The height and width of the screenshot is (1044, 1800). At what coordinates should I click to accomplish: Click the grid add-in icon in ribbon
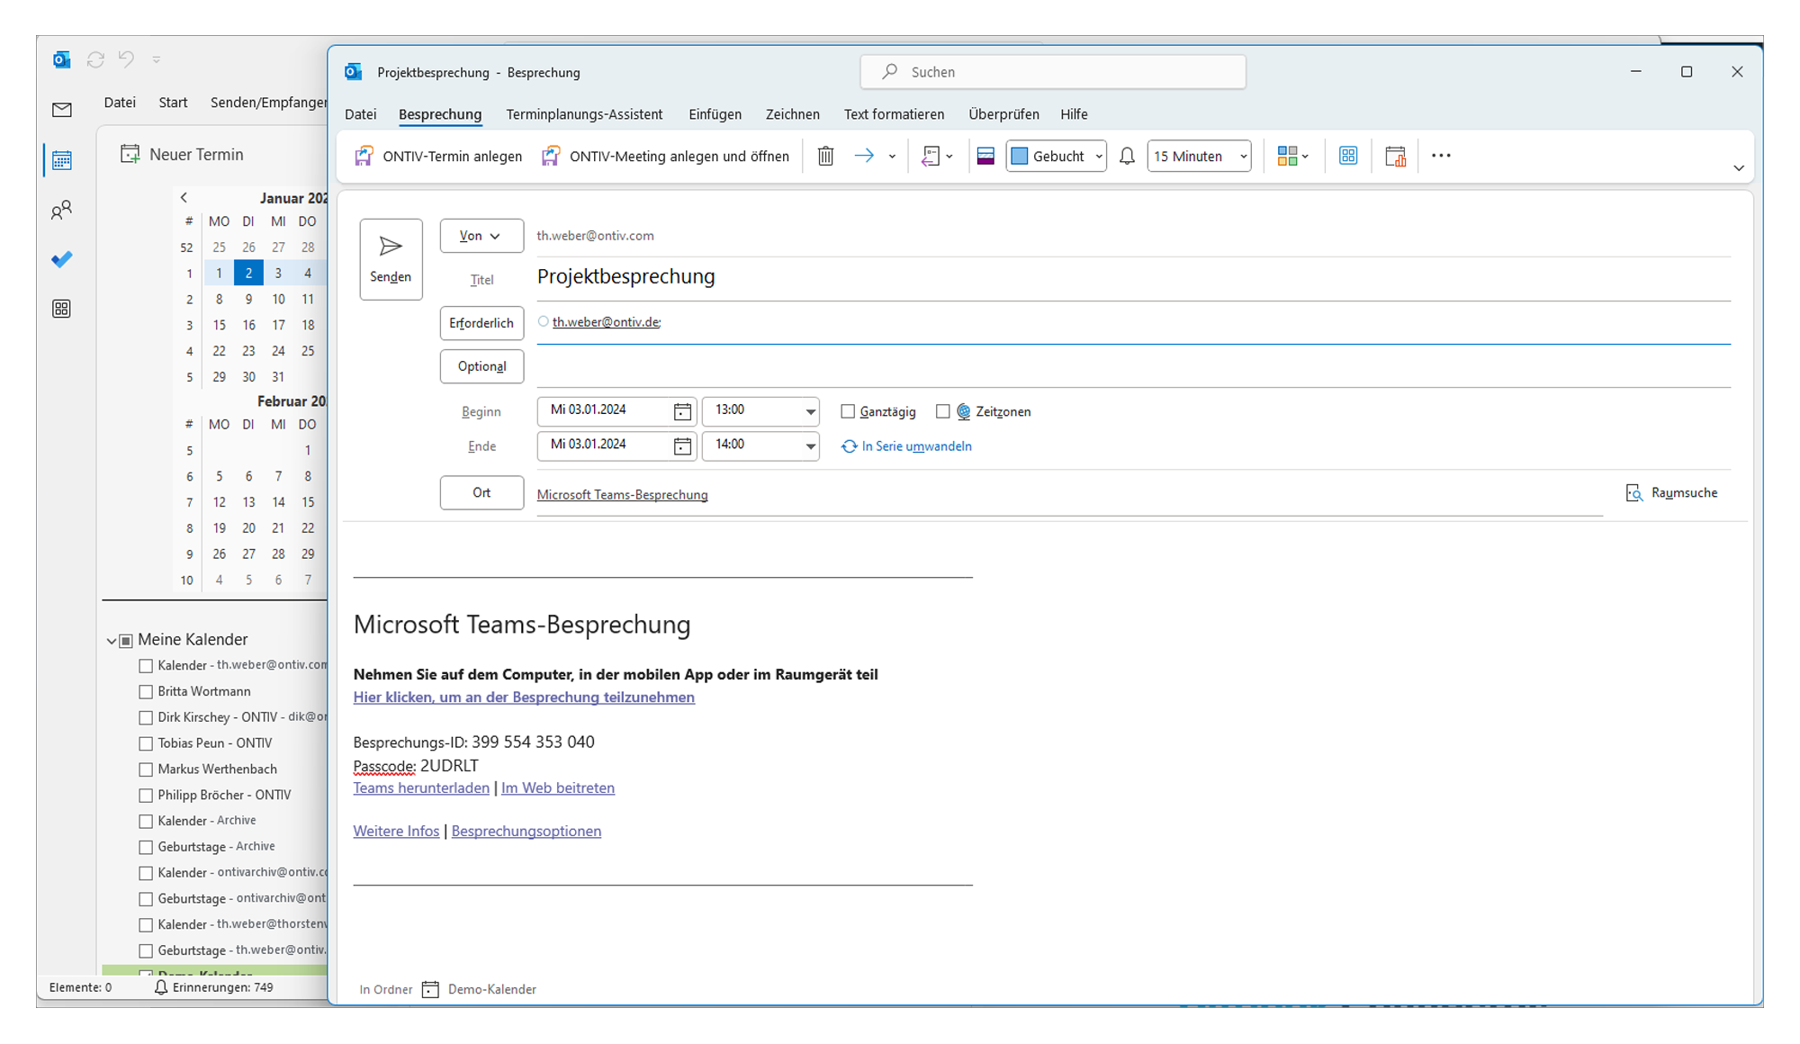click(x=1347, y=156)
